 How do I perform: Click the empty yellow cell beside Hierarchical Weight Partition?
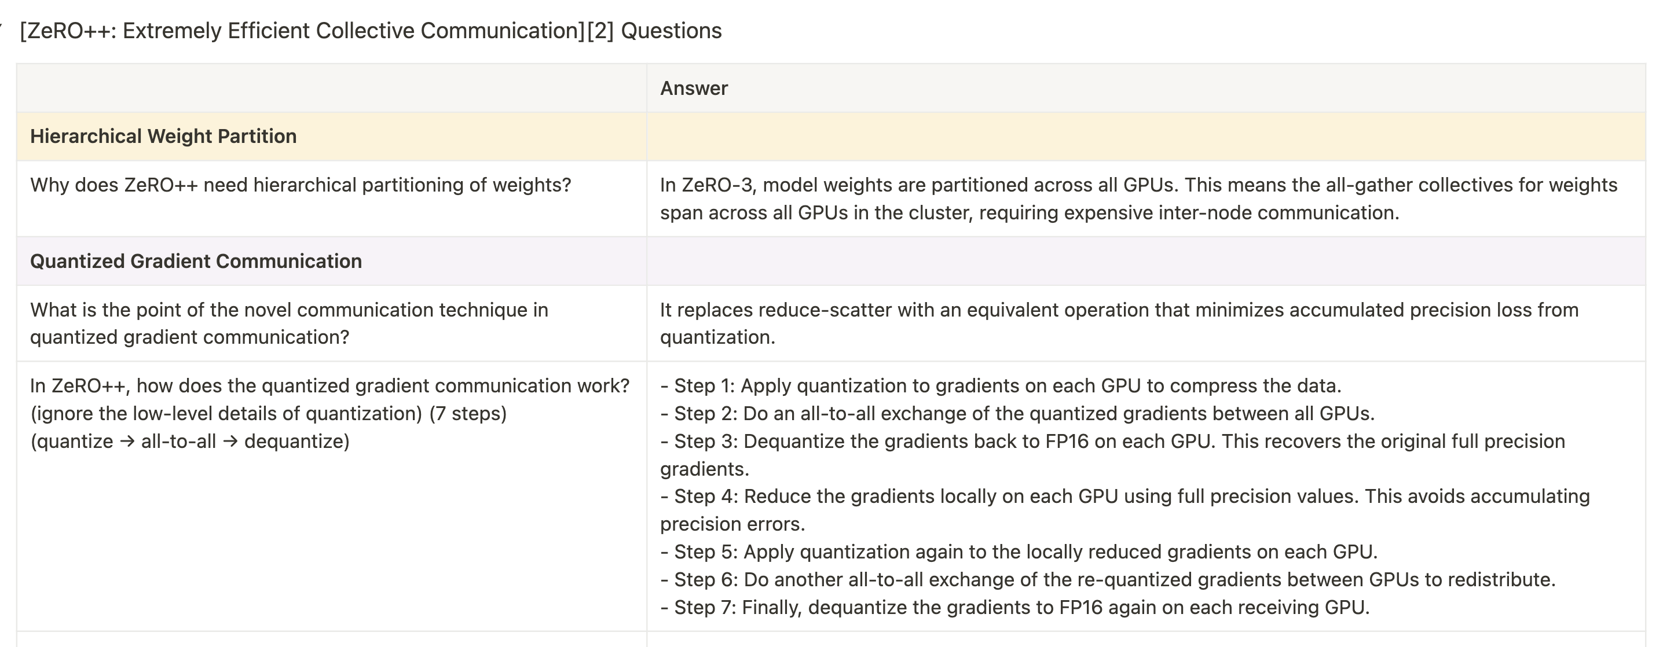[x=1146, y=136]
